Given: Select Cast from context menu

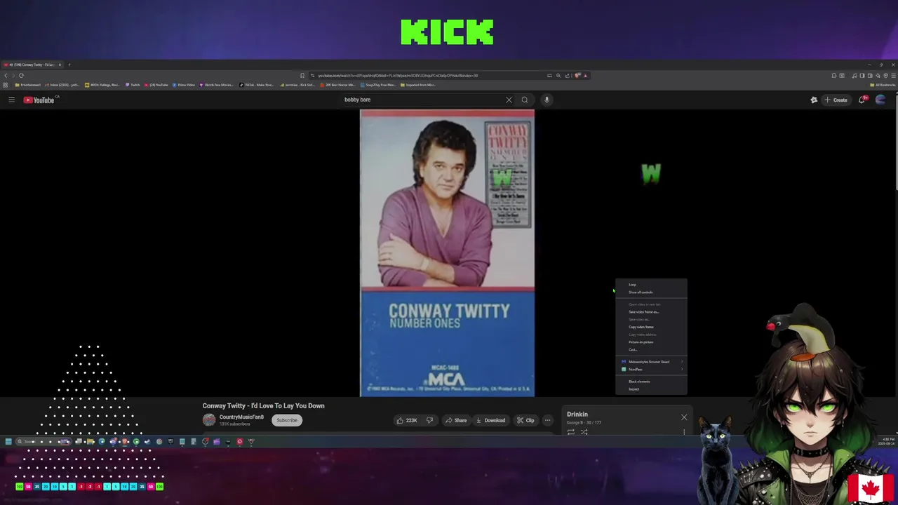Looking at the screenshot, I should click(651, 349).
